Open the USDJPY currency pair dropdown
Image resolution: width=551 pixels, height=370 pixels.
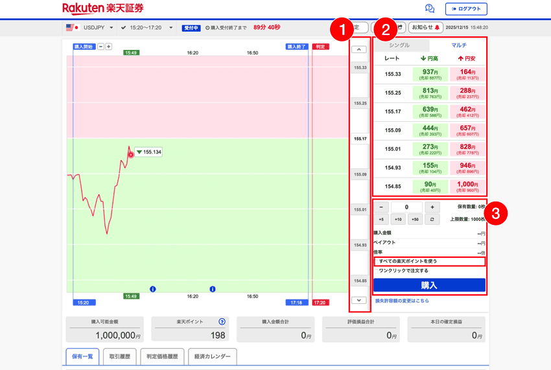point(90,28)
